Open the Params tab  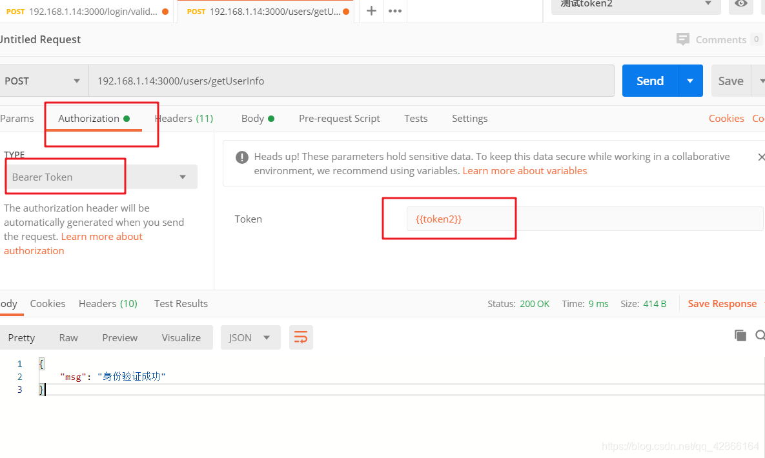17,119
